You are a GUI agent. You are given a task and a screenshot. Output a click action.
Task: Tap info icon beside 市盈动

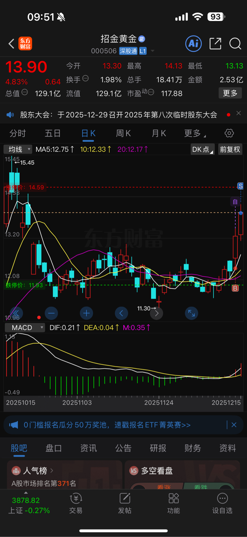[x=151, y=92]
